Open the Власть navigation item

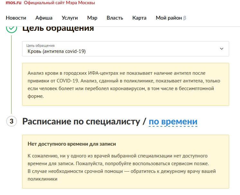115,18
